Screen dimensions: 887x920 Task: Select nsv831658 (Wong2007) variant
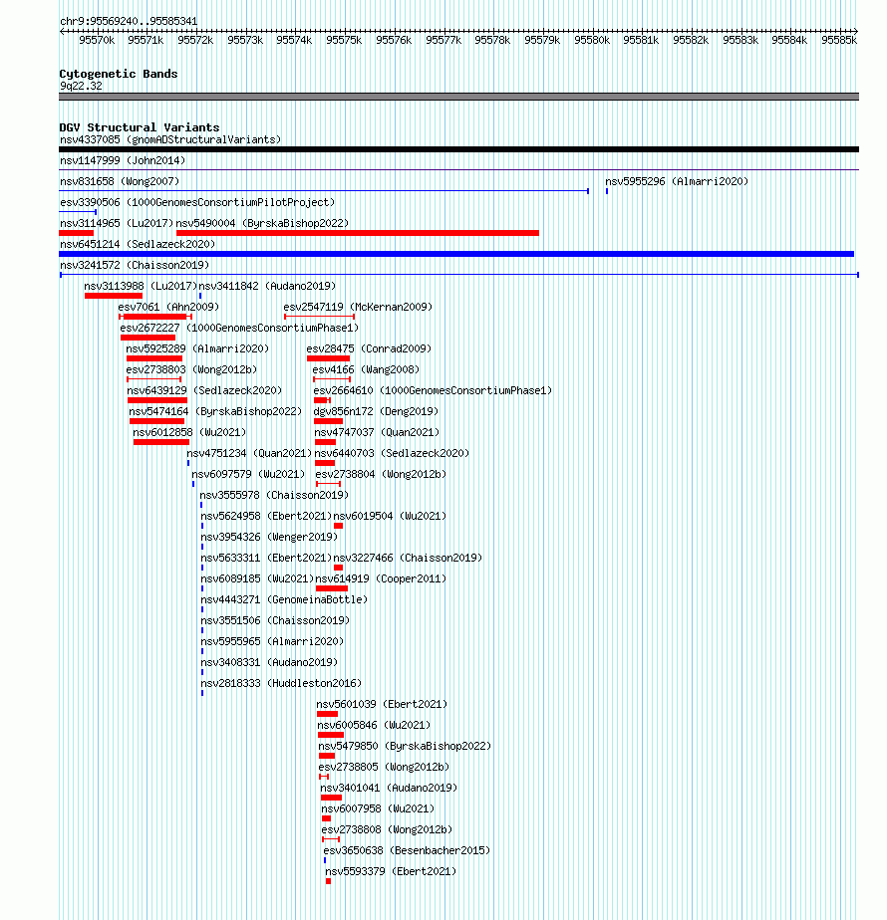pyautogui.click(x=120, y=182)
